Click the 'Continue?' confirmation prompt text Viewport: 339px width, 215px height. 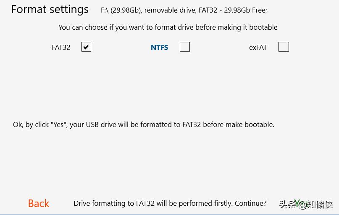tap(170, 204)
